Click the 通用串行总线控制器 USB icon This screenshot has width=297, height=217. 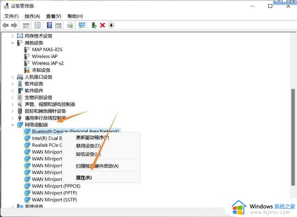(20, 118)
